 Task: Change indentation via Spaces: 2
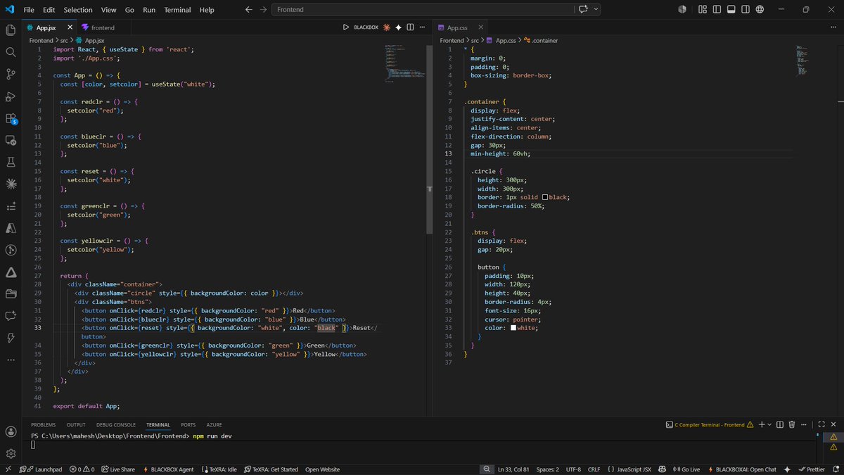pyautogui.click(x=547, y=469)
